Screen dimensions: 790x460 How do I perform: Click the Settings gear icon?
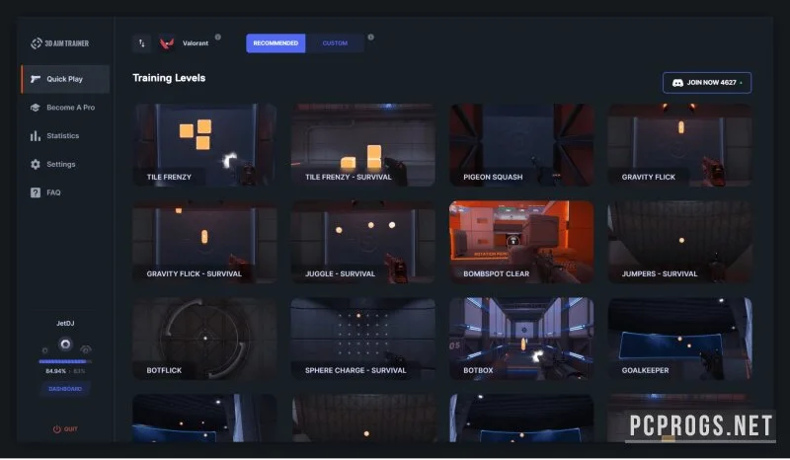point(36,164)
